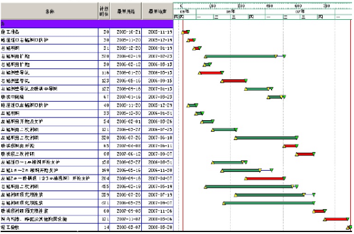Click the 07年 year label in timeline header
354x234 pixels.
point(300,12)
